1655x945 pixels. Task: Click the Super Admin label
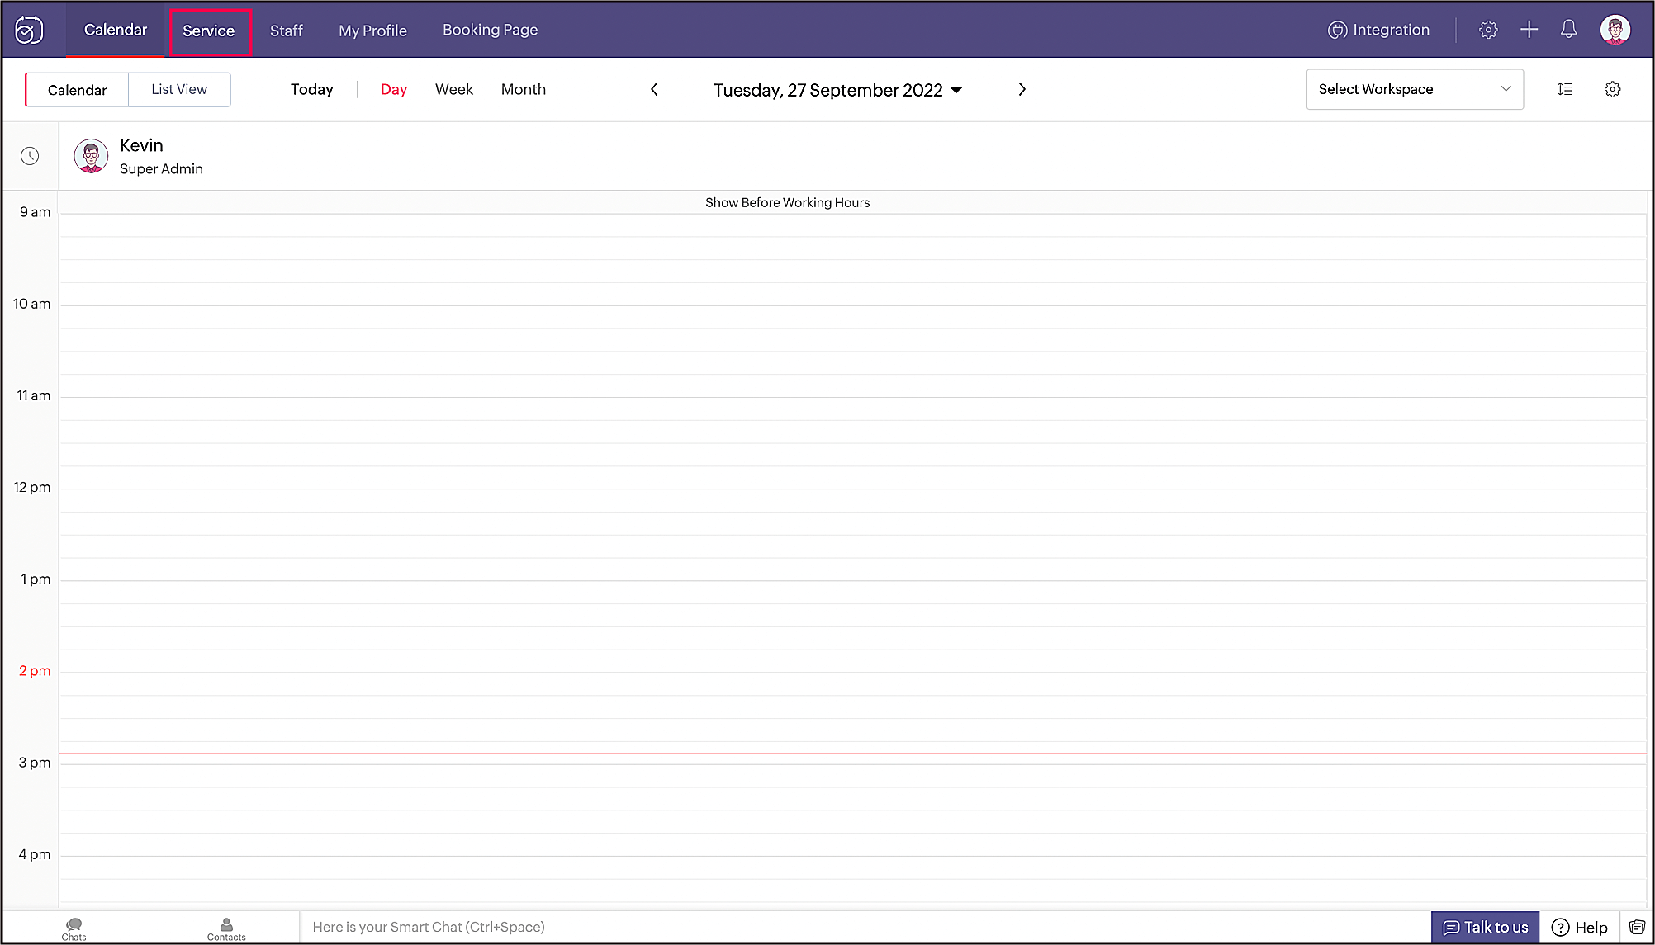(161, 168)
